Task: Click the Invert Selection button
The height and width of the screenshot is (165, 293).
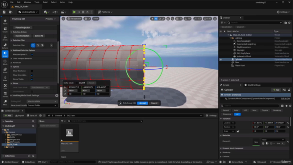Action: [22, 36]
